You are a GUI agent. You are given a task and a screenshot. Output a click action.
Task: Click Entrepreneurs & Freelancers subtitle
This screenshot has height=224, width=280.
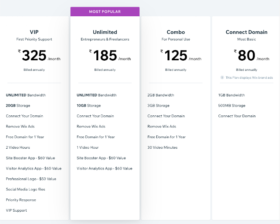tap(105, 39)
